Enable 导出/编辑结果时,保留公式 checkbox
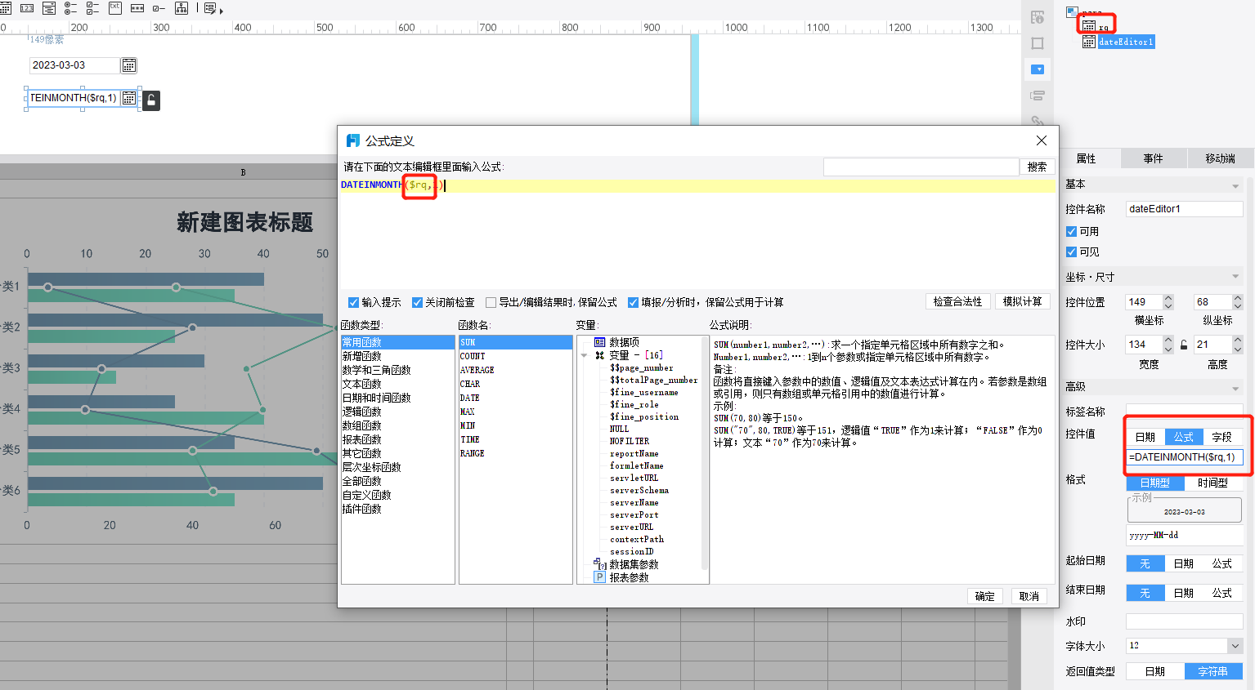Image resolution: width=1255 pixels, height=690 pixels. pos(491,302)
